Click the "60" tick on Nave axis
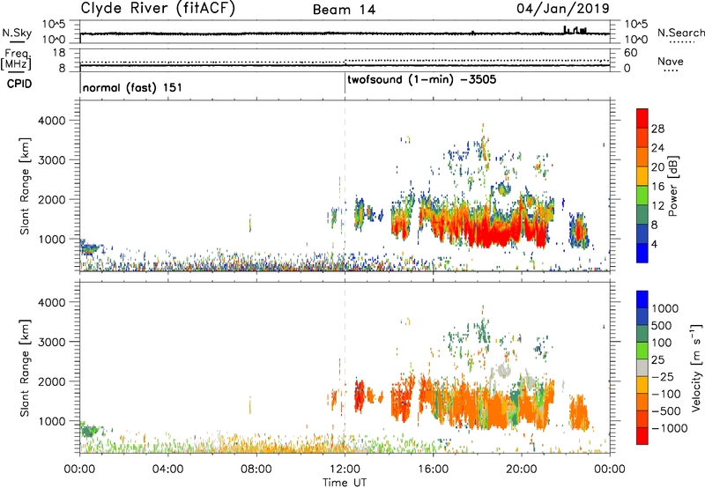 (630, 53)
